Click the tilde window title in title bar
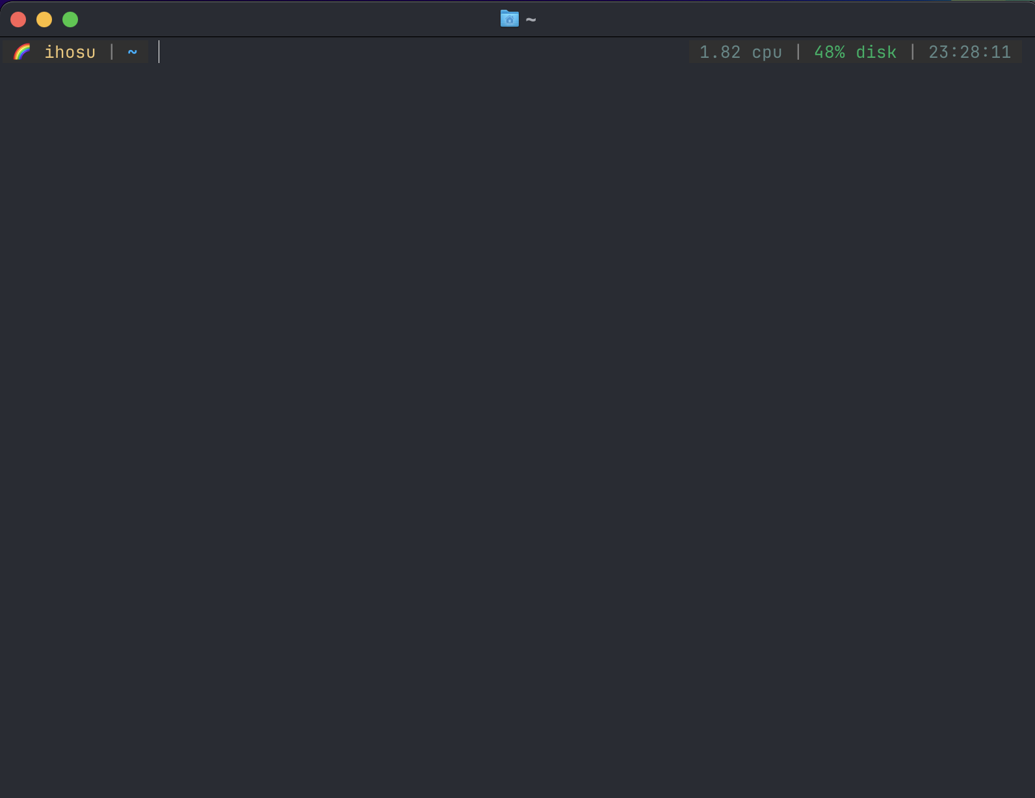1035x798 pixels. pos(531,19)
